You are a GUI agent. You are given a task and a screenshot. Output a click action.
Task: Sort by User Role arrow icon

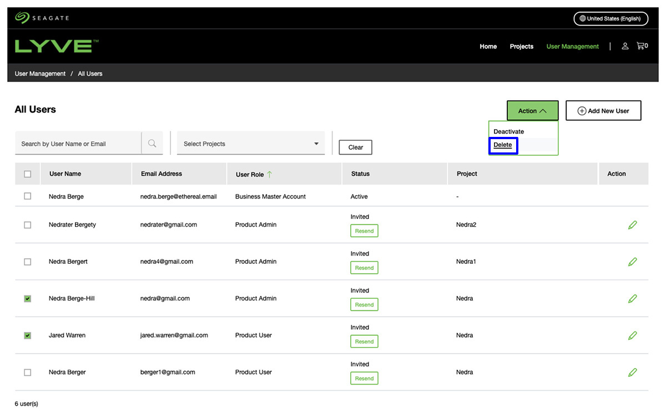[x=270, y=174]
